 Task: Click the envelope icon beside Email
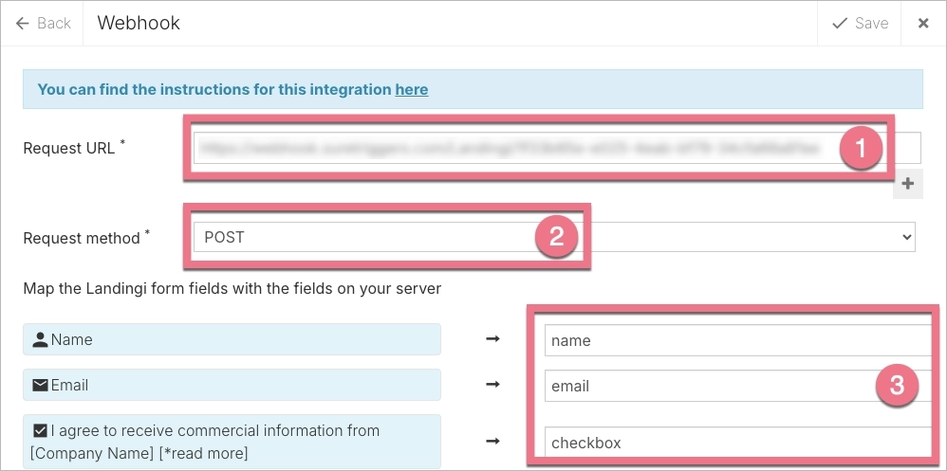pyautogui.click(x=40, y=385)
